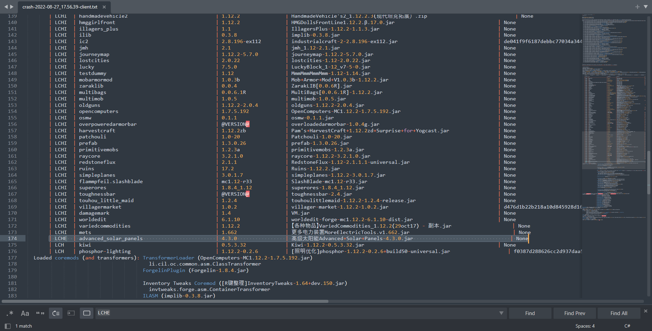Open the C# syntax selector
The height and width of the screenshot is (331, 652).
[x=627, y=326]
